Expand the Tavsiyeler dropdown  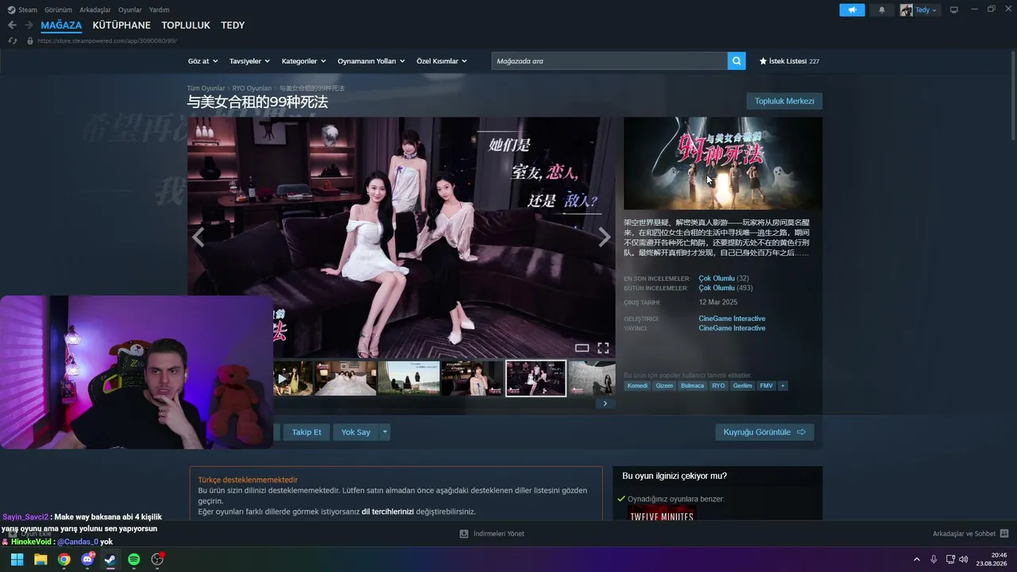[x=249, y=61]
